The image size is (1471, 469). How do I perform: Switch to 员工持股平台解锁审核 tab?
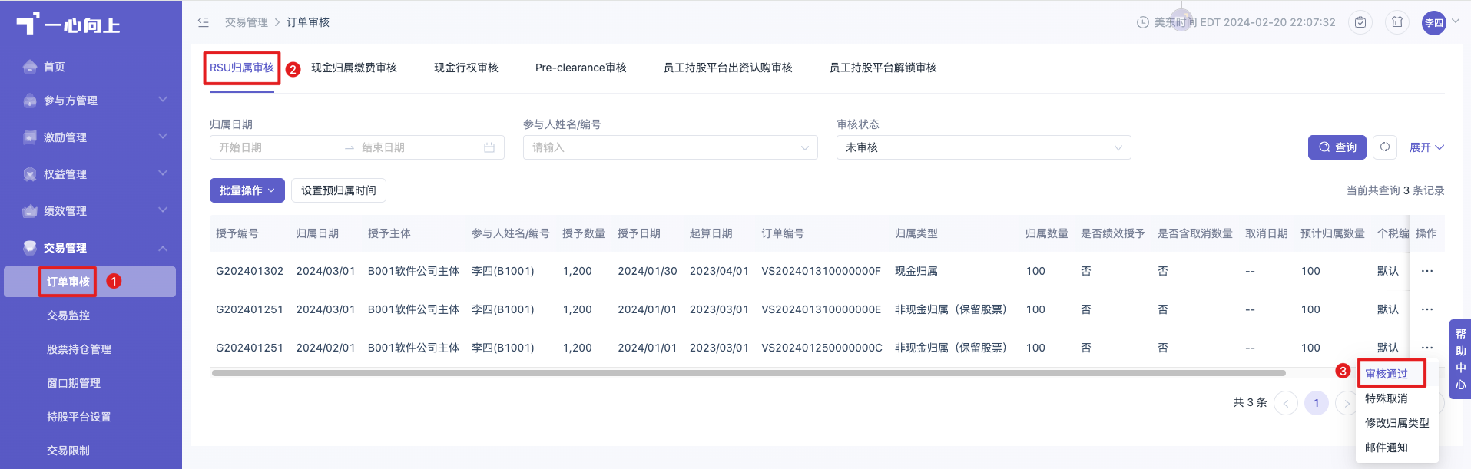883,68
